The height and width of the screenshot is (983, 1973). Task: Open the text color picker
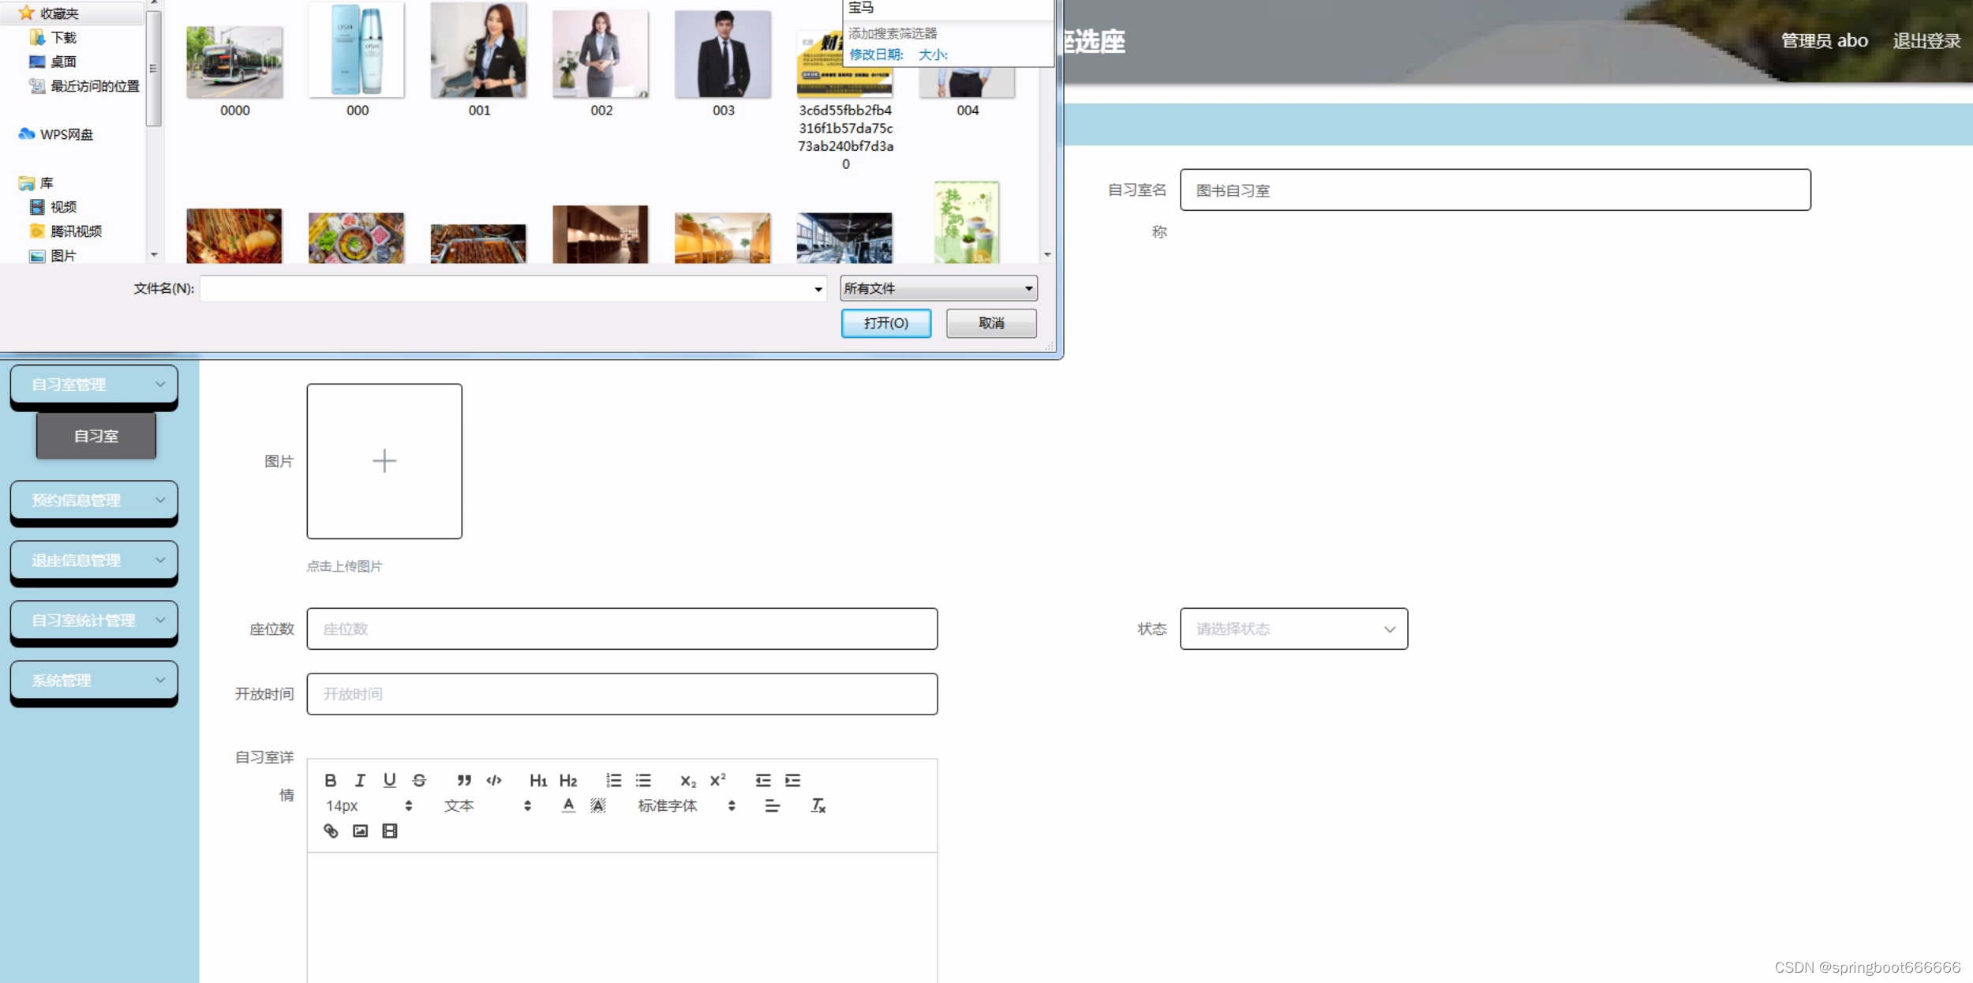click(x=568, y=805)
